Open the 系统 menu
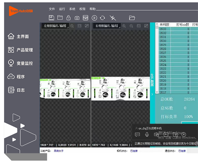Image resolution: width=198 pixels, height=163 pixels. click(72, 9)
